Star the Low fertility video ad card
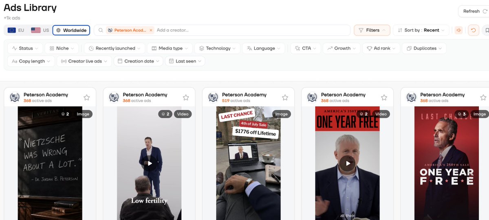 [186, 98]
